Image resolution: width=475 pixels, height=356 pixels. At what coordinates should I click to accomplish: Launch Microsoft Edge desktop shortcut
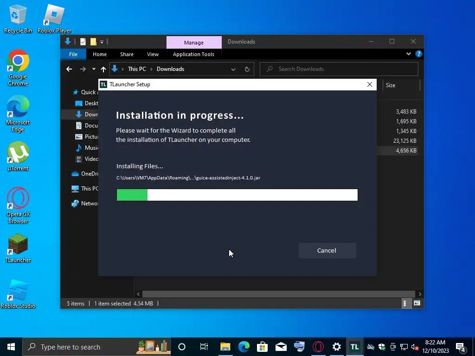18,114
